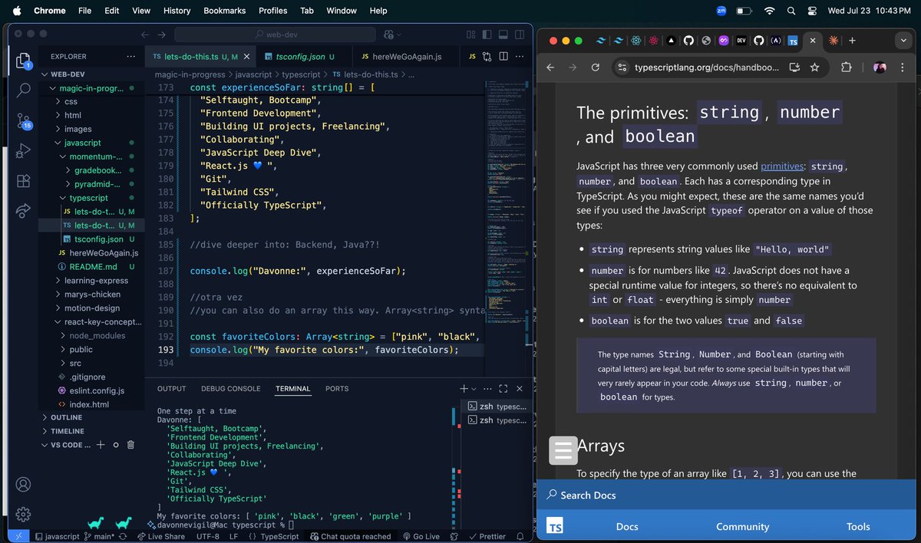Viewport: 921px width, 543px height.
Task: Bookmark this page with Chrome star icon
Action: pos(814,67)
